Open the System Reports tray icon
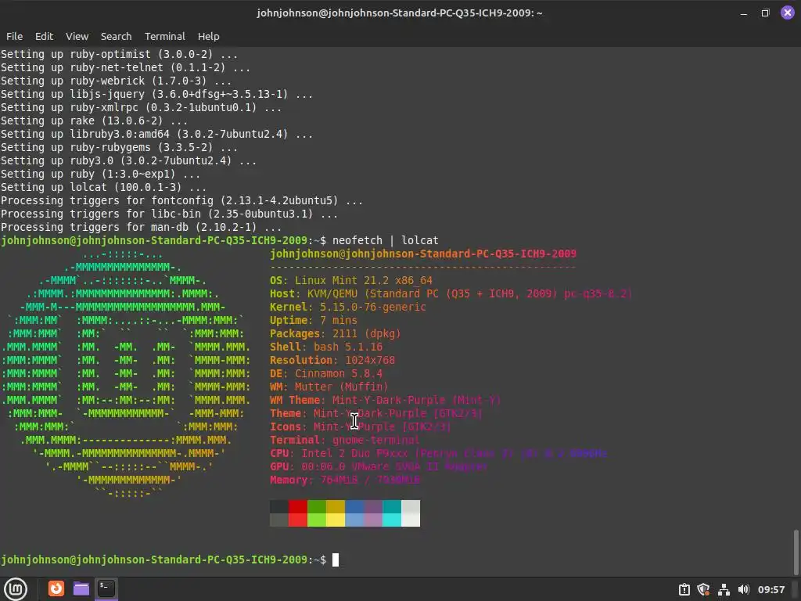 click(684, 589)
